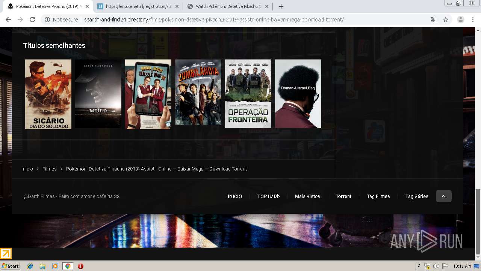Go forward to the next page

click(20, 20)
